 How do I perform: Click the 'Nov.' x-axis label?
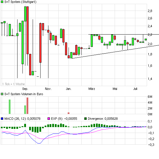(x=48, y=89)
